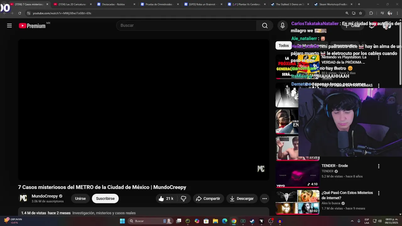Open the browser extensions puzzle icon
This screenshot has width=402, height=226.
(371, 13)
